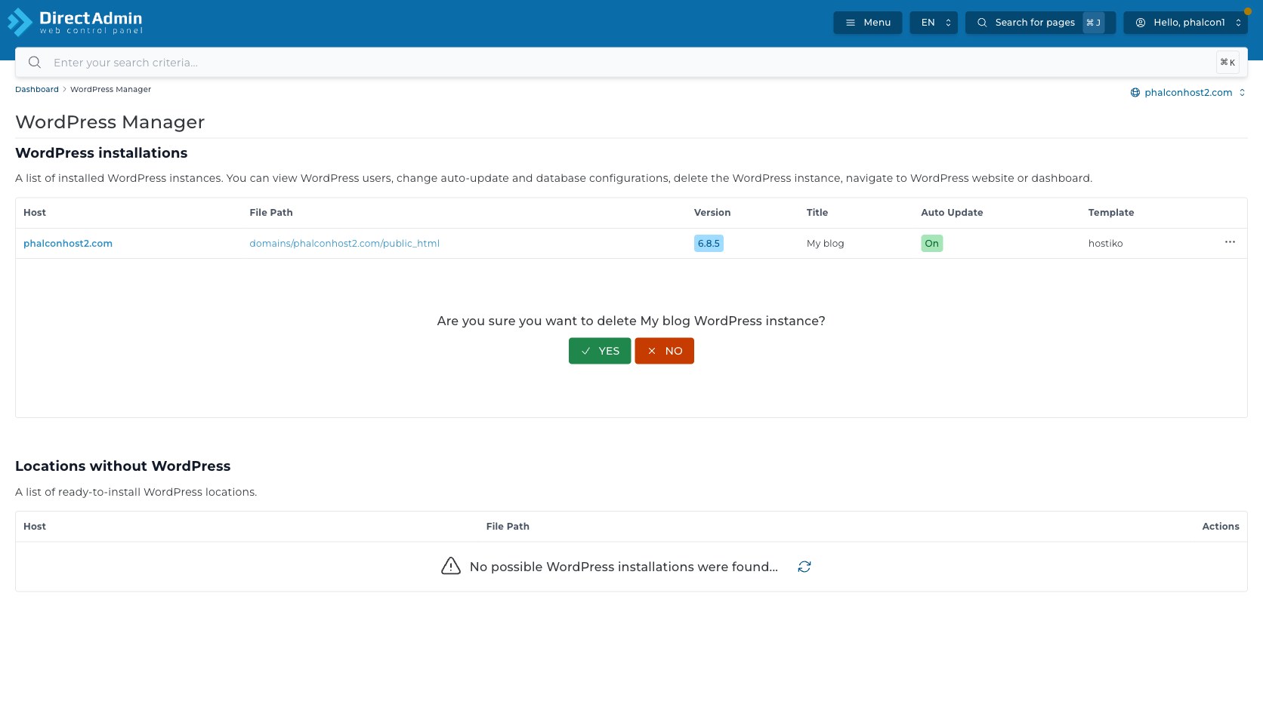The height and width of the screenshot is (710, 1263).
Task: Open the EN language dropdown
Action: (x=934, y=23)
